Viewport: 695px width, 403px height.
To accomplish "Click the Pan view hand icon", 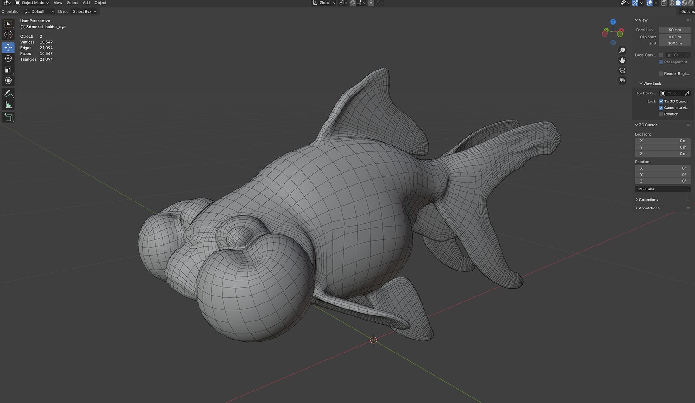I will coord(622,60).
